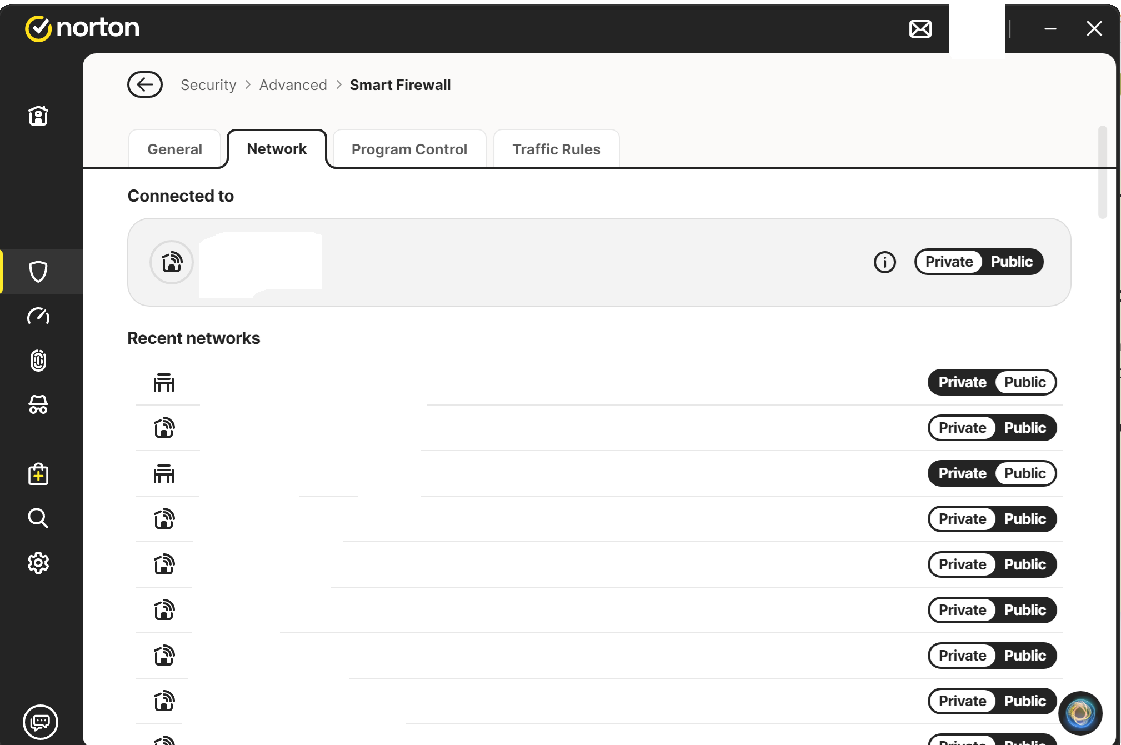Switch to the General tab
1121x745 pixels.
tap(174, 149)
